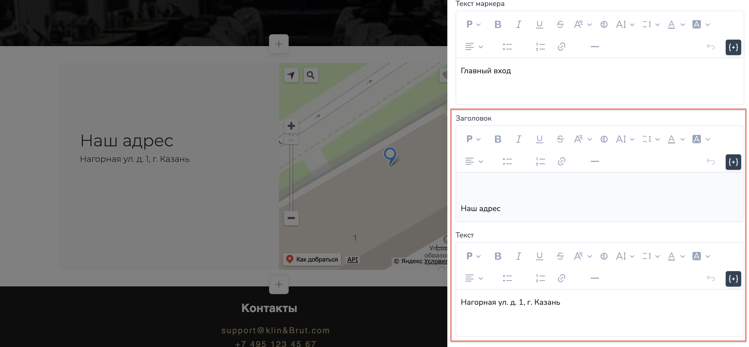749x347 pixels.
Task: Insert a variable with the {+} button in Заголовок
Action: [x=733, y=162]
